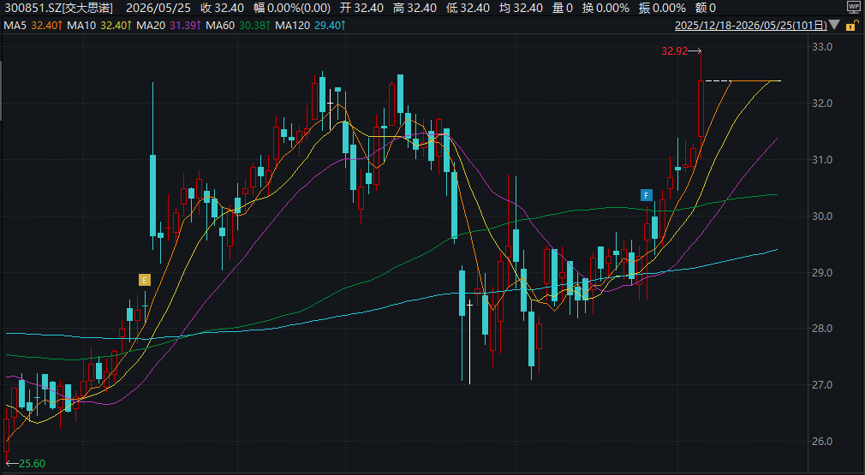Click the 开 32.40 open value

361,8
